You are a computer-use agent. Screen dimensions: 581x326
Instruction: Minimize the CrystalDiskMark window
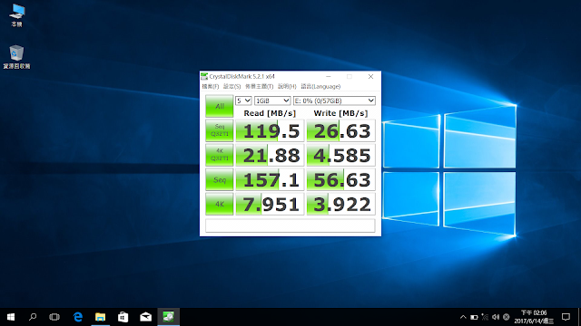329,76
